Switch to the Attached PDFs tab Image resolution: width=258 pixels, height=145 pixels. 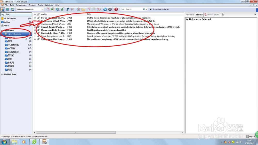click(x=212, y=15)
